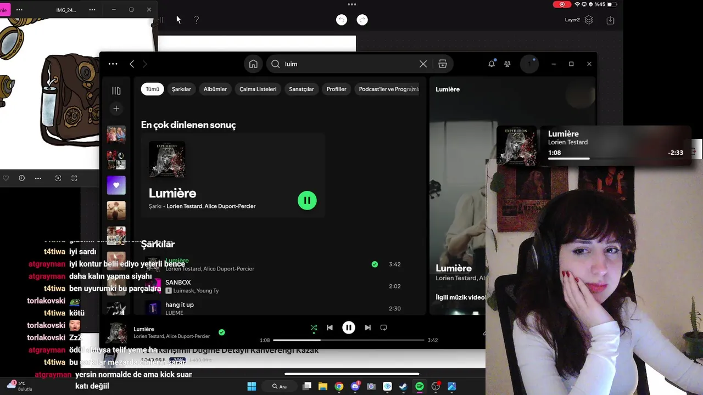703x395 pixels.
Task: Create a new playlist with the plus button
Action: click(116, 109)
